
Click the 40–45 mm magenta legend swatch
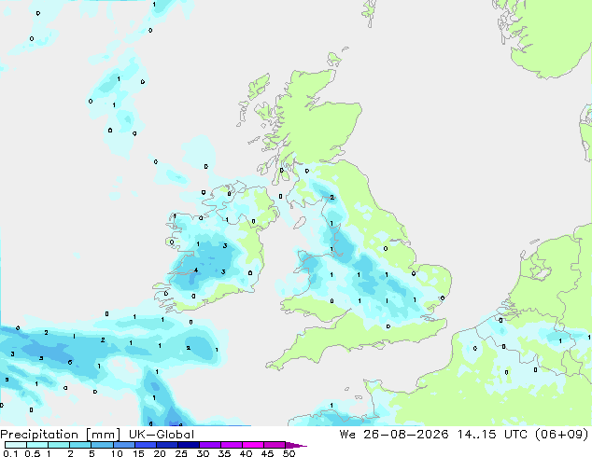click(x=253, y=445)
